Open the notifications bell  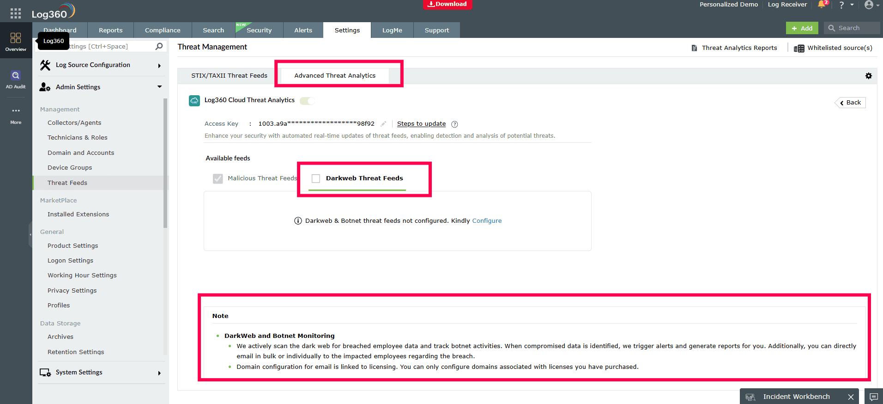[x=822, y=5]
